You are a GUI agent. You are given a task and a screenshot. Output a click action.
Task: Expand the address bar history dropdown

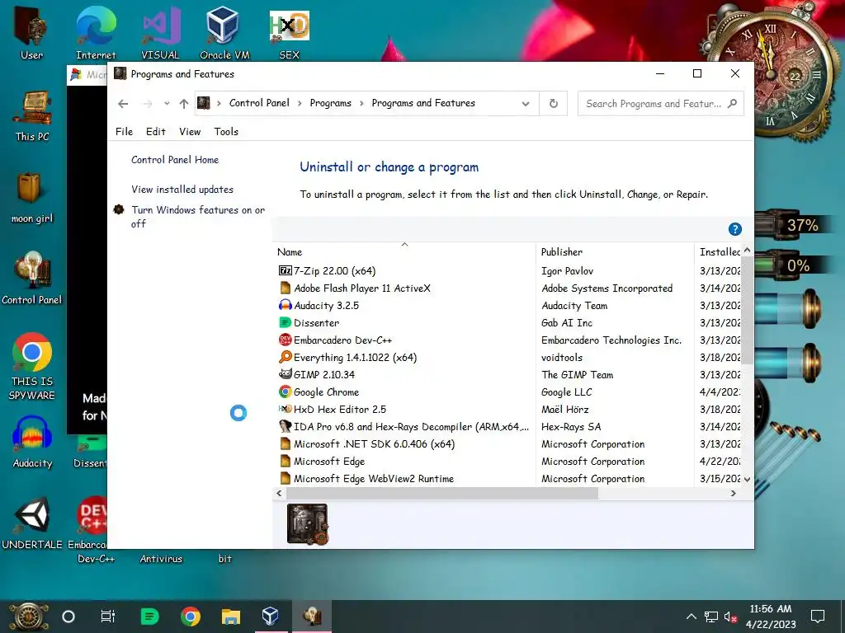pyautogui.click(x=526, y=104)
